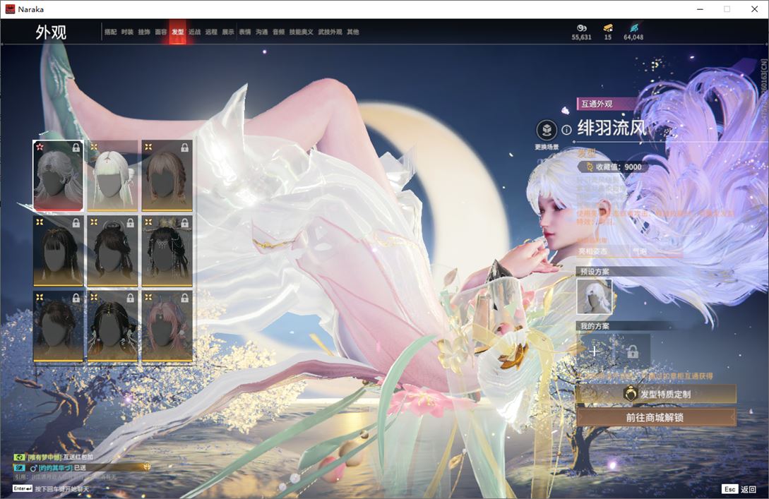Image resolution: width=769 pixels, height=499 pixels.
Task: Click the 收藏值: 9000 badge
Action: click(613, 167)
